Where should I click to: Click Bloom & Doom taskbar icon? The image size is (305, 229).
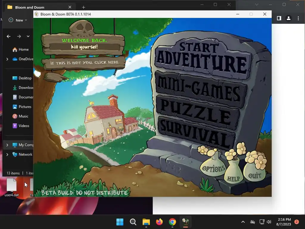(x=186, y=222)
